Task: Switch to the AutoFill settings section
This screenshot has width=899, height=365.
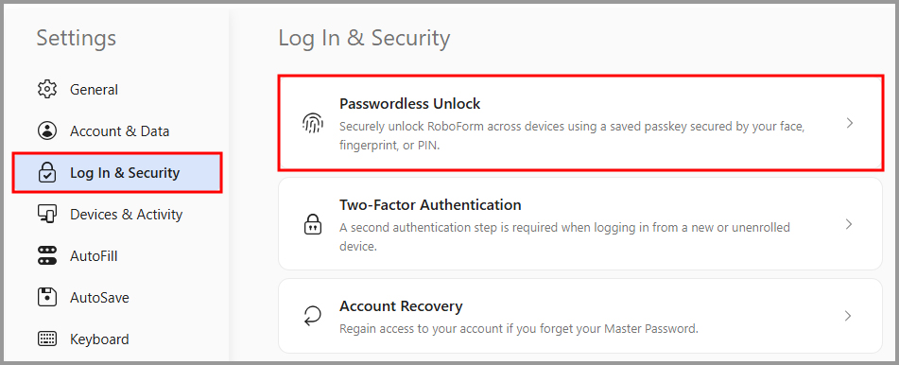Action: click(94, 255)
